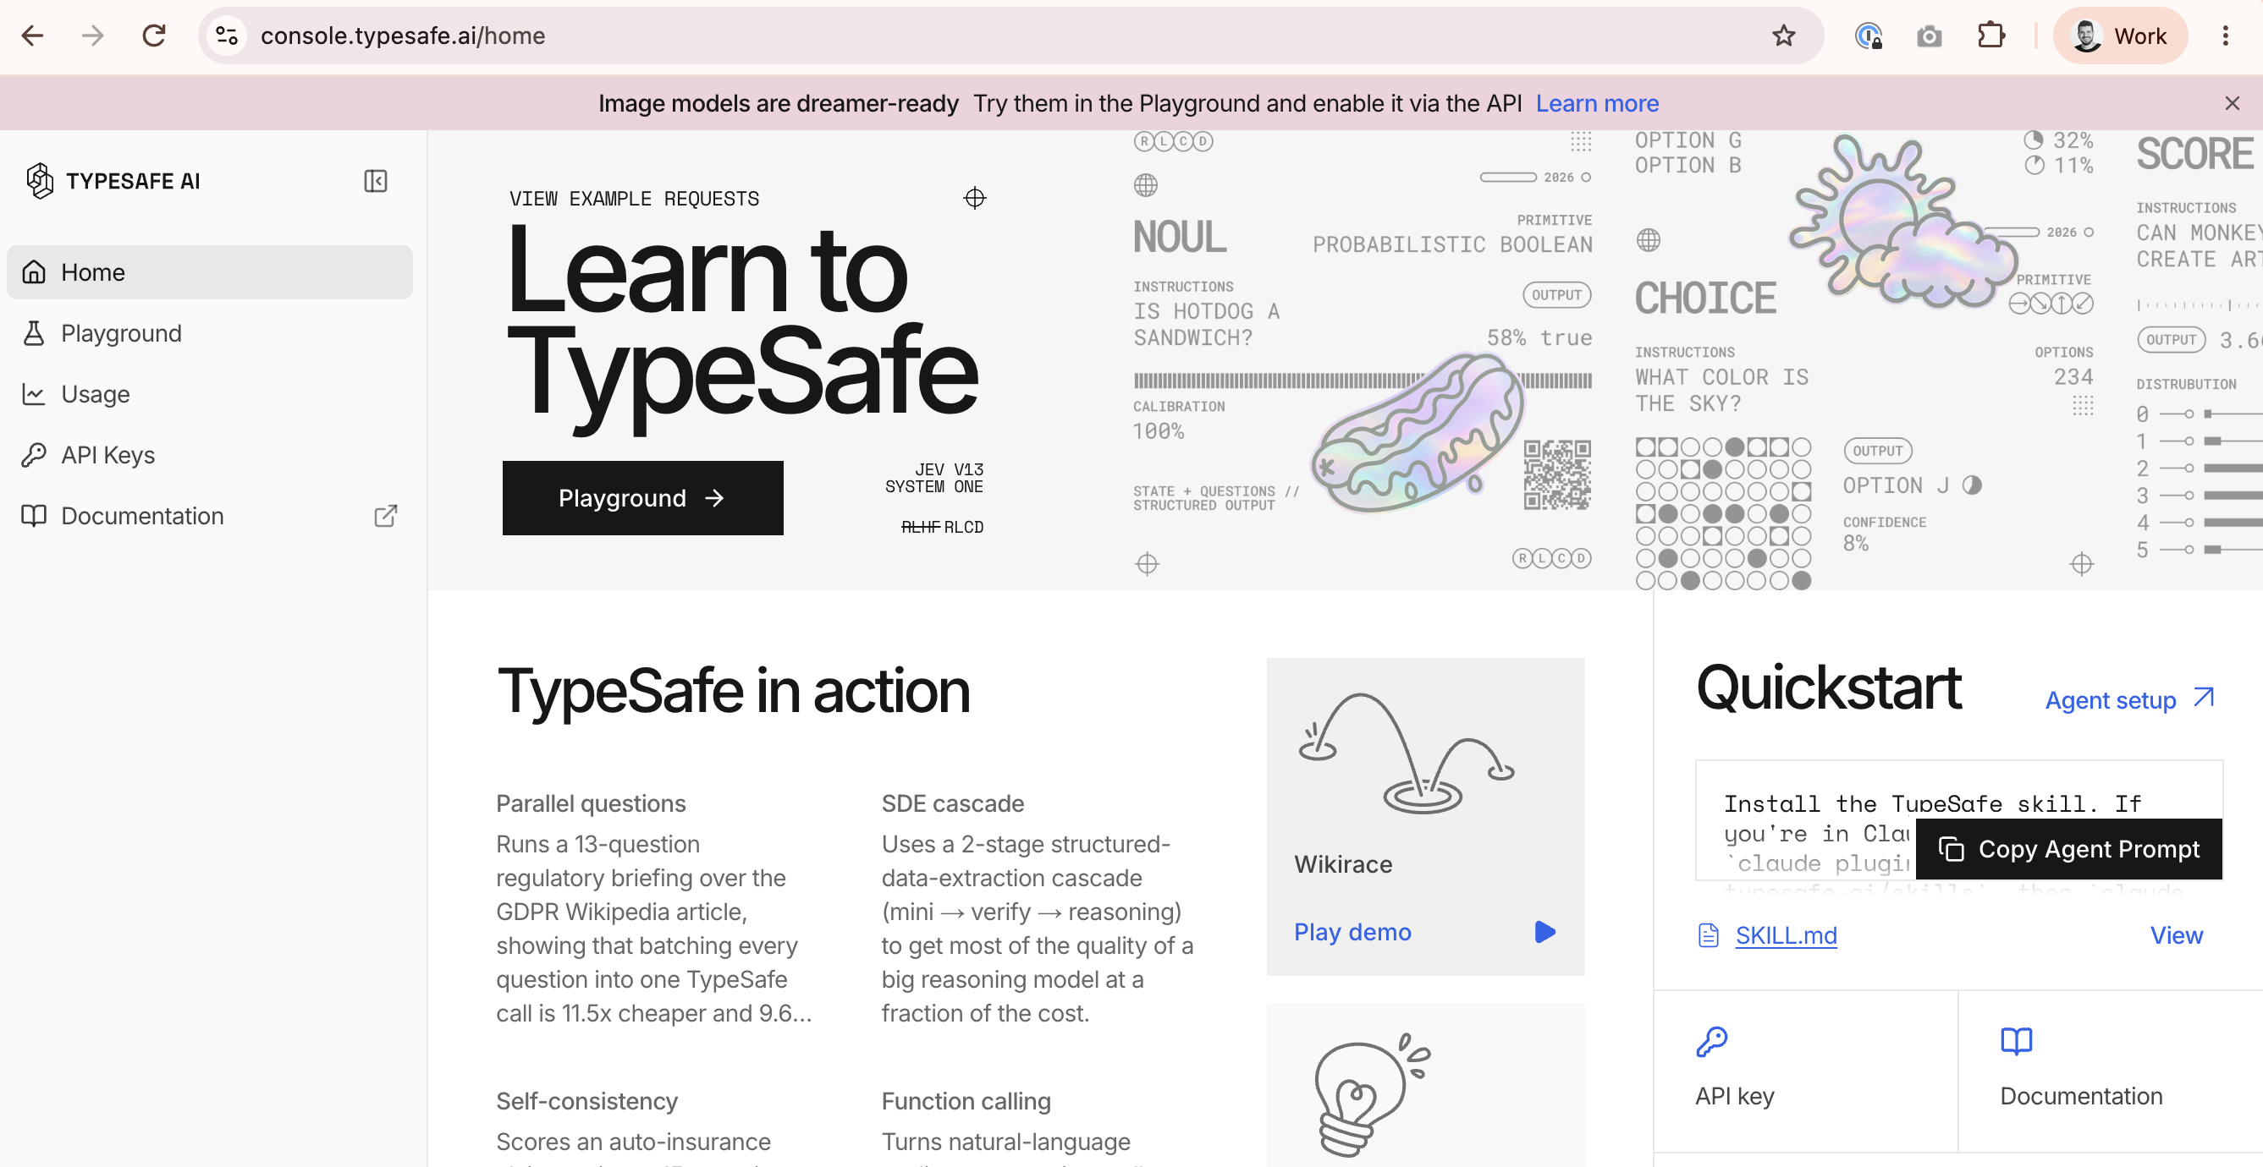The width and height of the screenshot is (2263, 1167).
Task: Click the Agent setup arrow icon
Action: coord(2202,697)
